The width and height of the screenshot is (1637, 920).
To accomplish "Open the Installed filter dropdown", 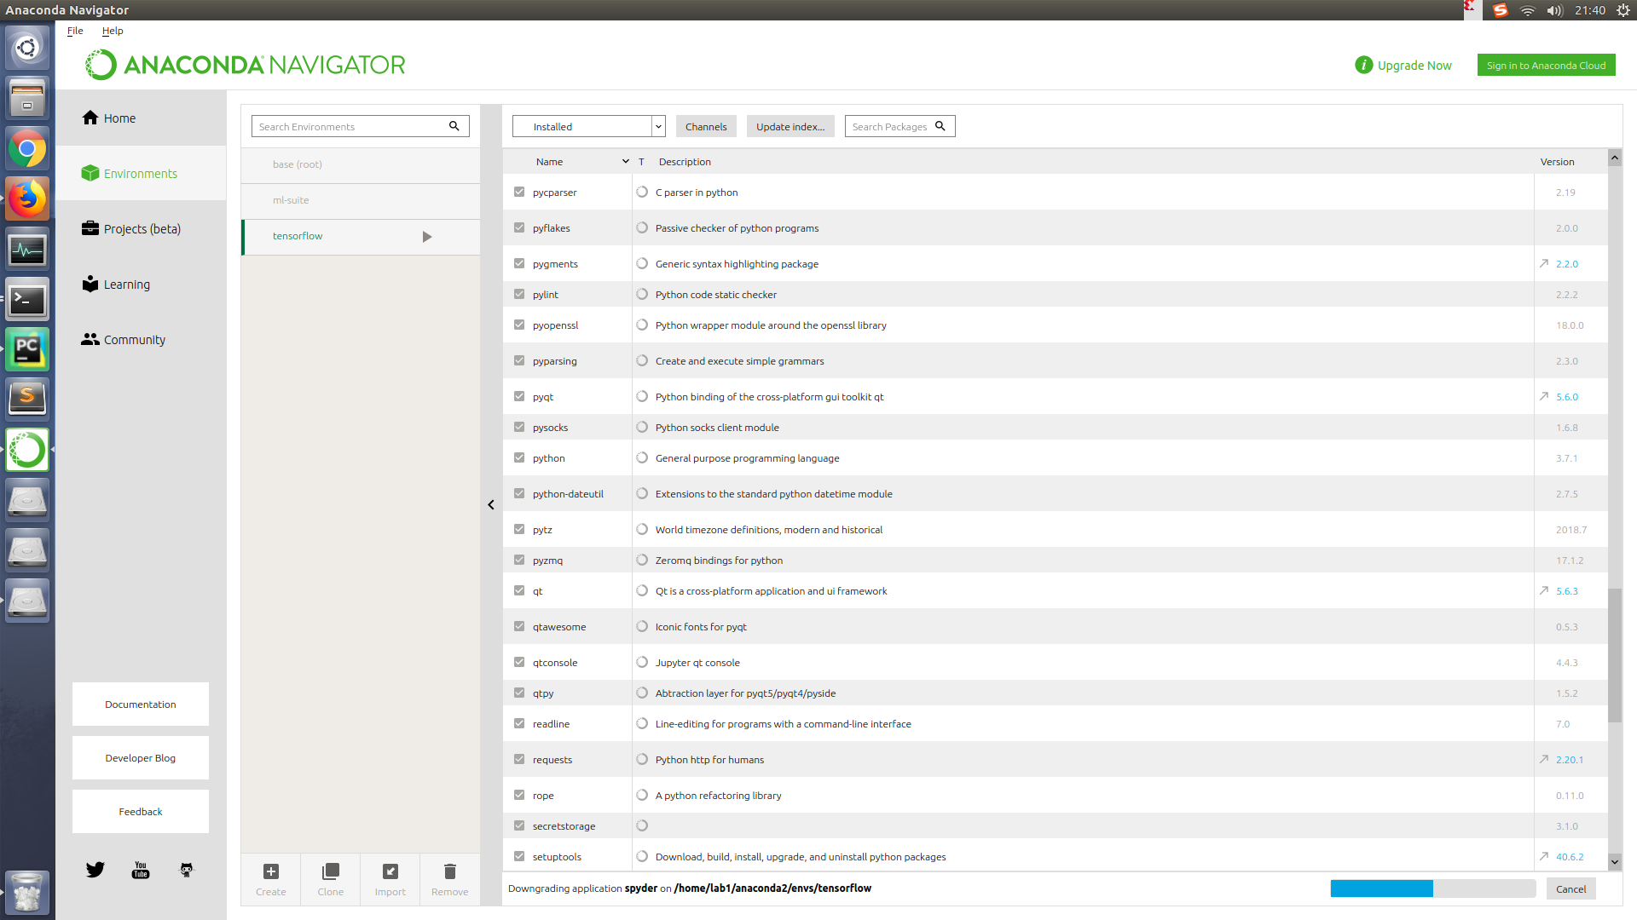I will pyautogui.click(x=588, y=126).
